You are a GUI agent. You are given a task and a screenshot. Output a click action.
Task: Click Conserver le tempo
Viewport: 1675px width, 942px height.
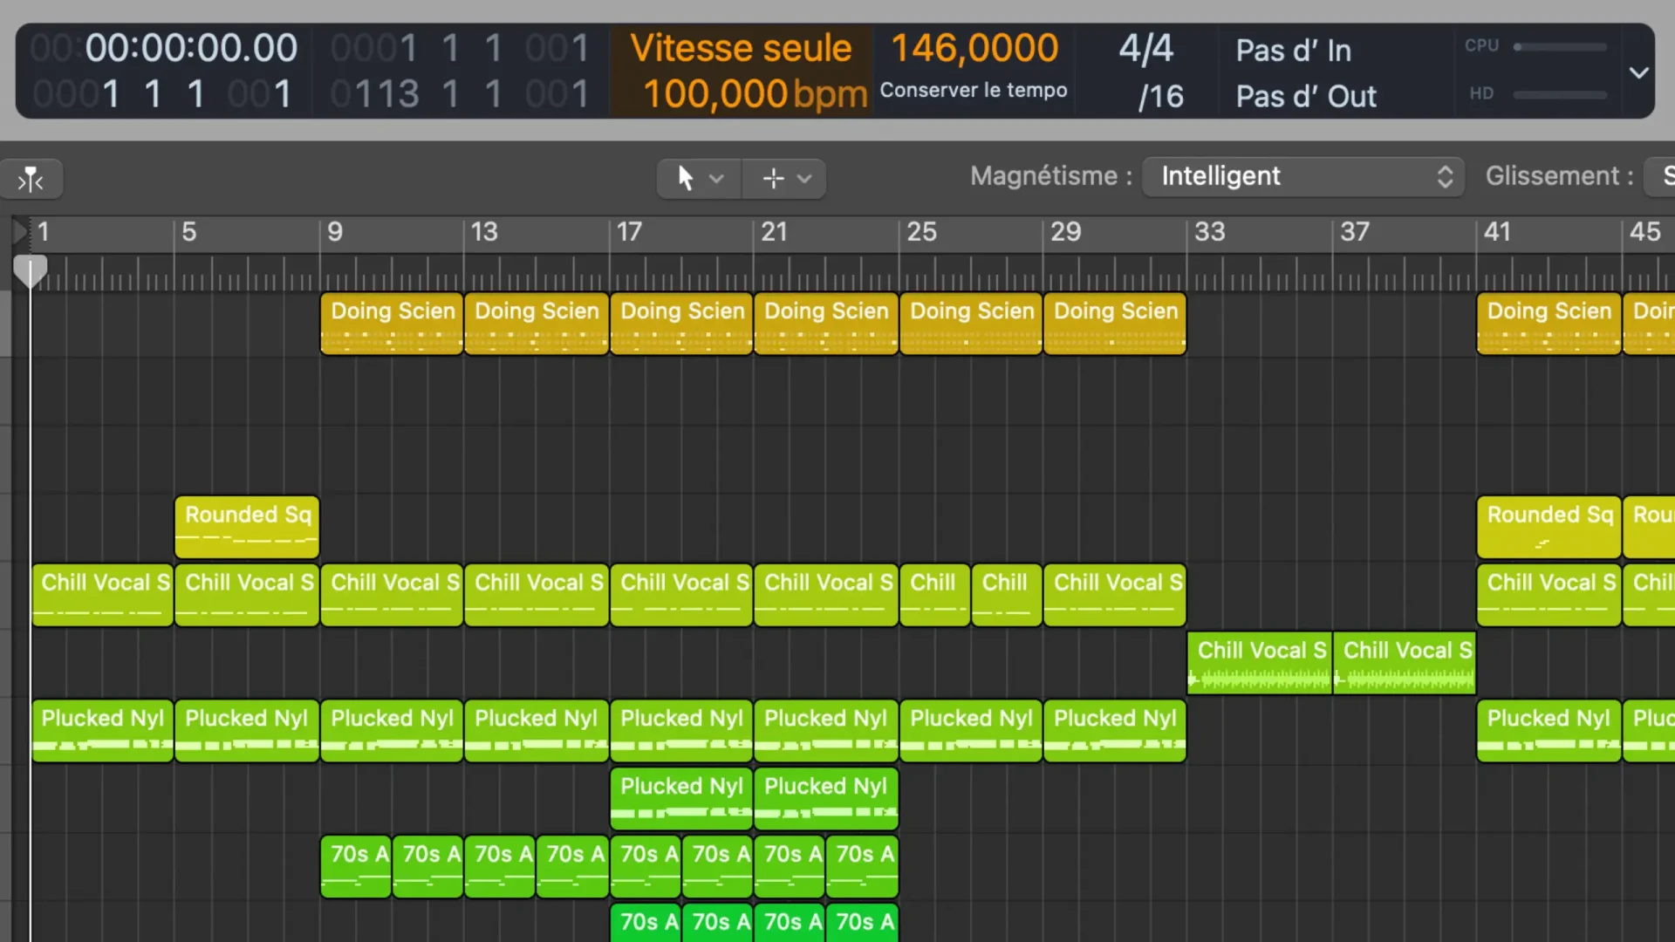pos(973,90)
